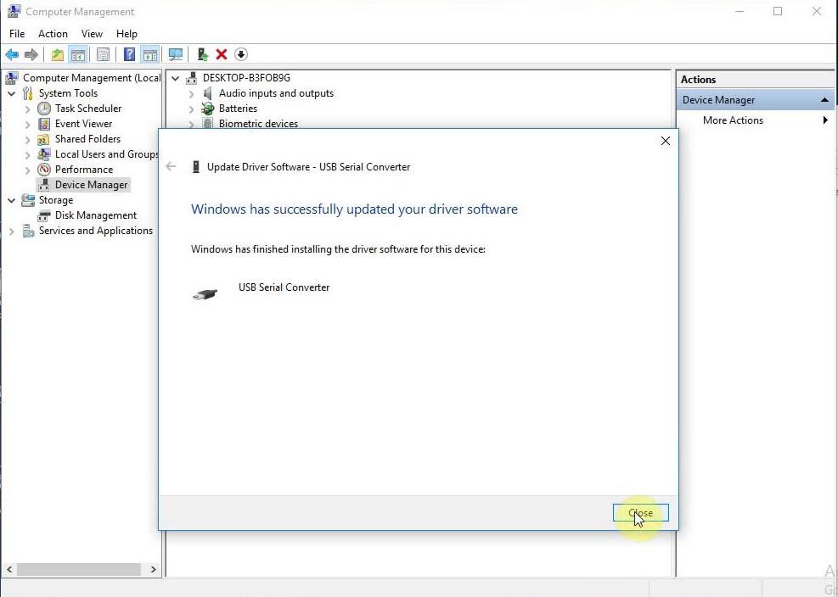This screenshot has height=597, width=838.
Task: Maximize the Computer Management window
Action: coord(778,11)
